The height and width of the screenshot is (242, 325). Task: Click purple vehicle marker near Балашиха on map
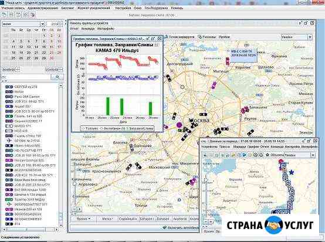point(245,110)
